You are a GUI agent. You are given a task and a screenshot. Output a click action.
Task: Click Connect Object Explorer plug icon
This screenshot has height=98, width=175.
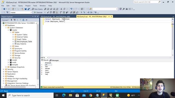coord(11,20)
